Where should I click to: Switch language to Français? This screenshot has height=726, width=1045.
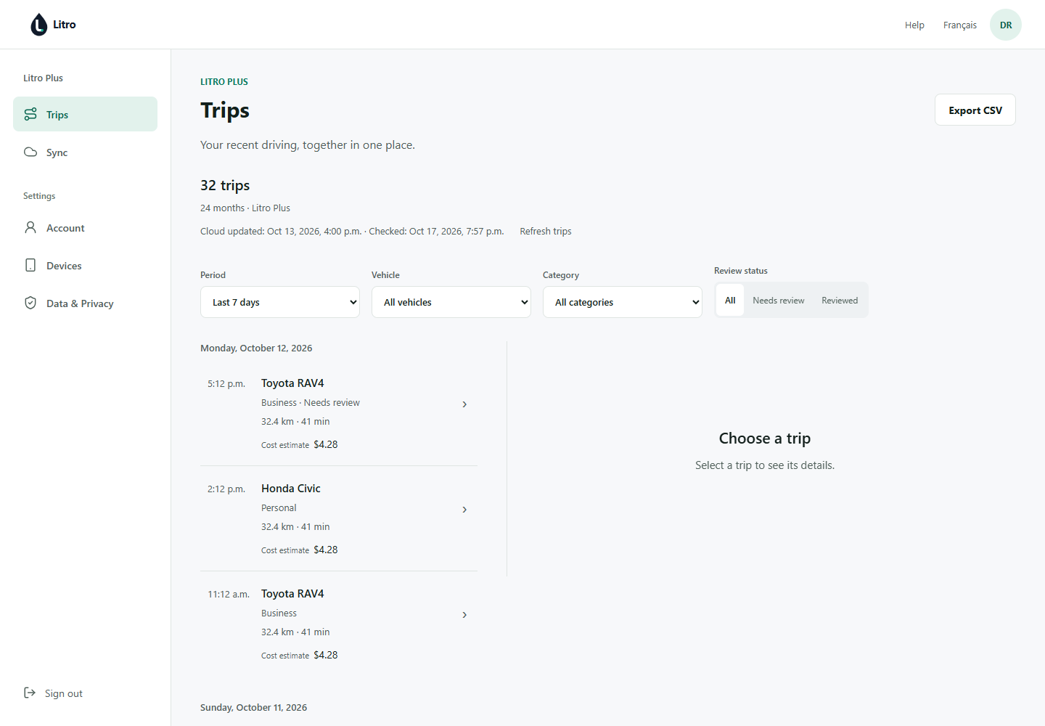959,25
